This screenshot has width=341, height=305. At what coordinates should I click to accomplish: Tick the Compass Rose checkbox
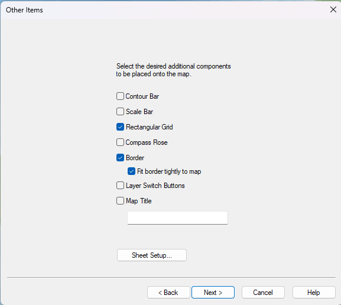point(120,142)
